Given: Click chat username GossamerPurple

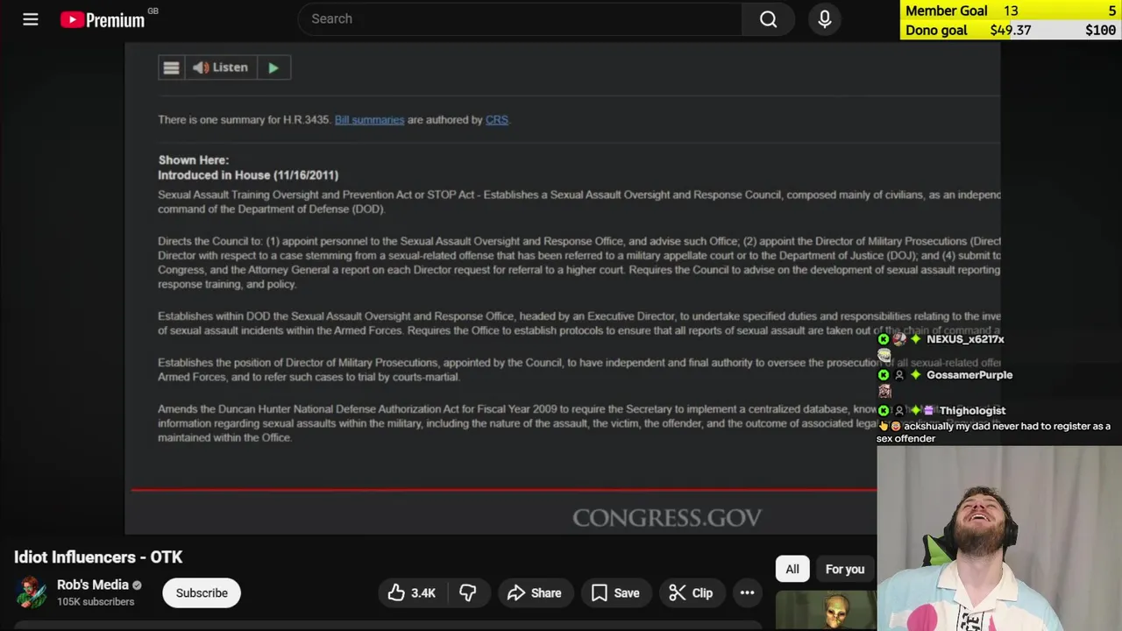Looking at the screenshot, I should (x=969, y=375).
